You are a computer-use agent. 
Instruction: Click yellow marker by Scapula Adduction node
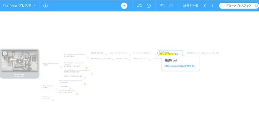pyautogui.click(x=87, y=68)
